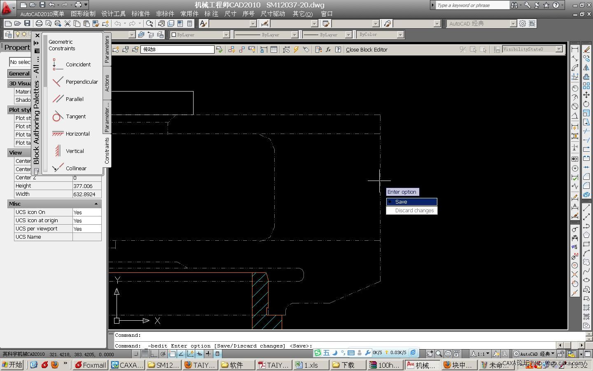Toggle grid display in status bar
The image size is (593, 371).
click(145, 354)
